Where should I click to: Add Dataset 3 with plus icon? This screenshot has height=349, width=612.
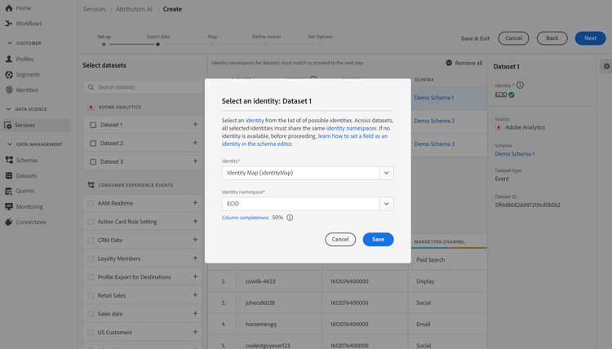coord(195,161)
